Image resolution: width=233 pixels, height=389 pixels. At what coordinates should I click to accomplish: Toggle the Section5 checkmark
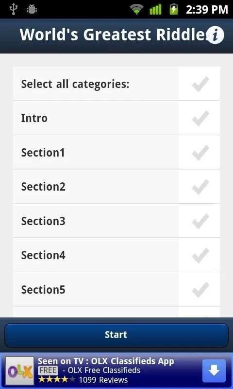click(x=200, y=289)
